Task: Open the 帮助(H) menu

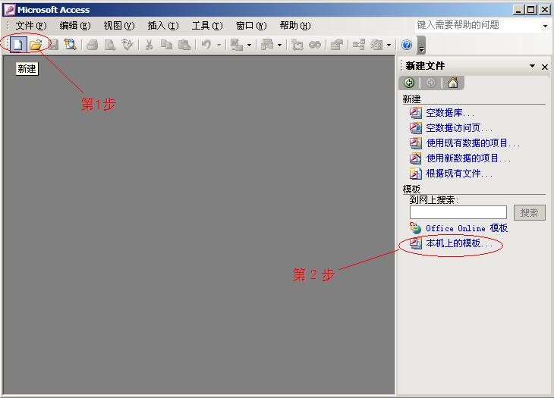Action: [x=295, y=26]
